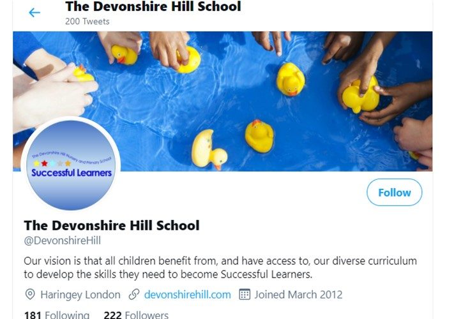Open the Successful Learners profile picture
454x319 pixels.
point(71,165)
